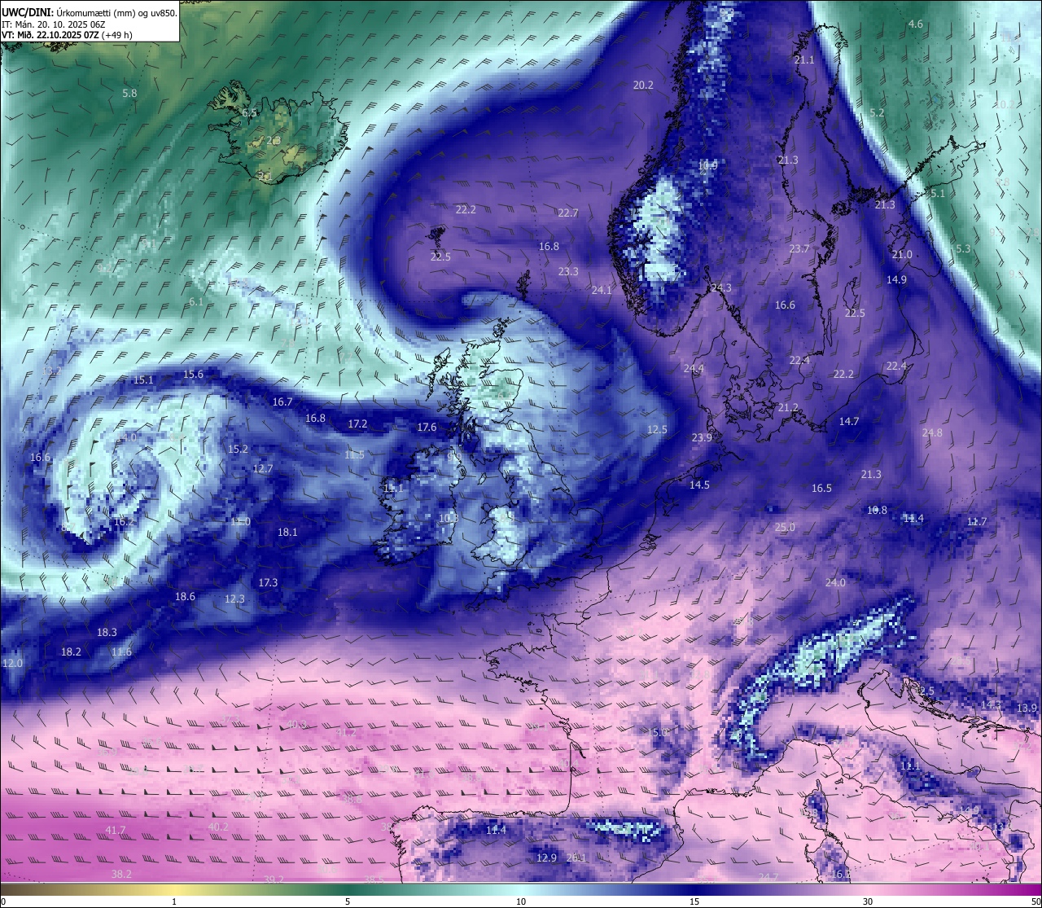This screenshot has height=908, width=1042.
Task: Select the 18.3 value label
Action: click(107, 633)
